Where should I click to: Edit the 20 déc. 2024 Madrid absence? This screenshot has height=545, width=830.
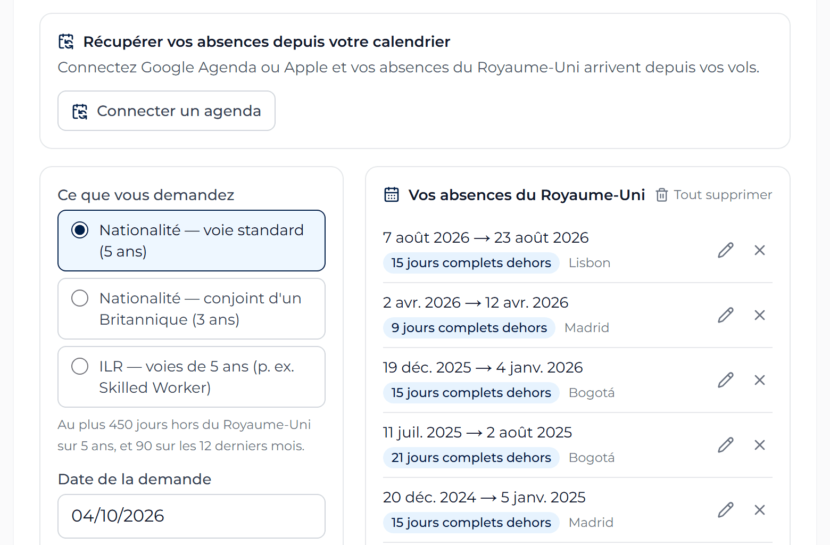coord(726,510)
